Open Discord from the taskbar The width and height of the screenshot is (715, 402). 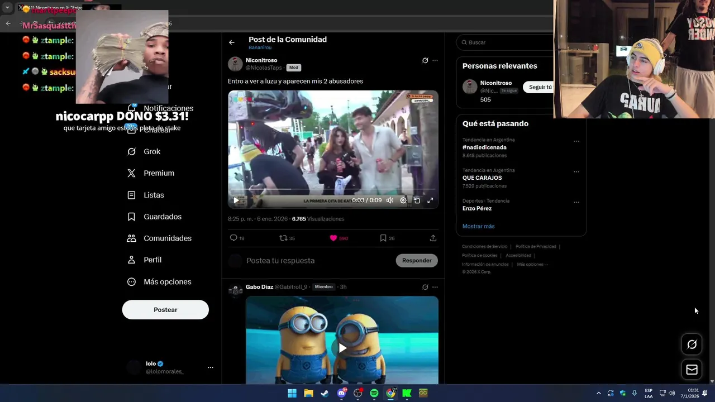pyautogui.click(x=341, y=393)
